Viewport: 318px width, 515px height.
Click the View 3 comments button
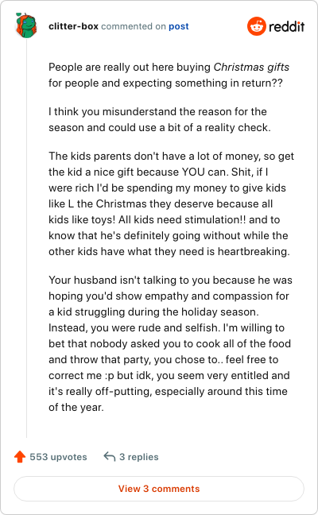click(x=159, y=489)
